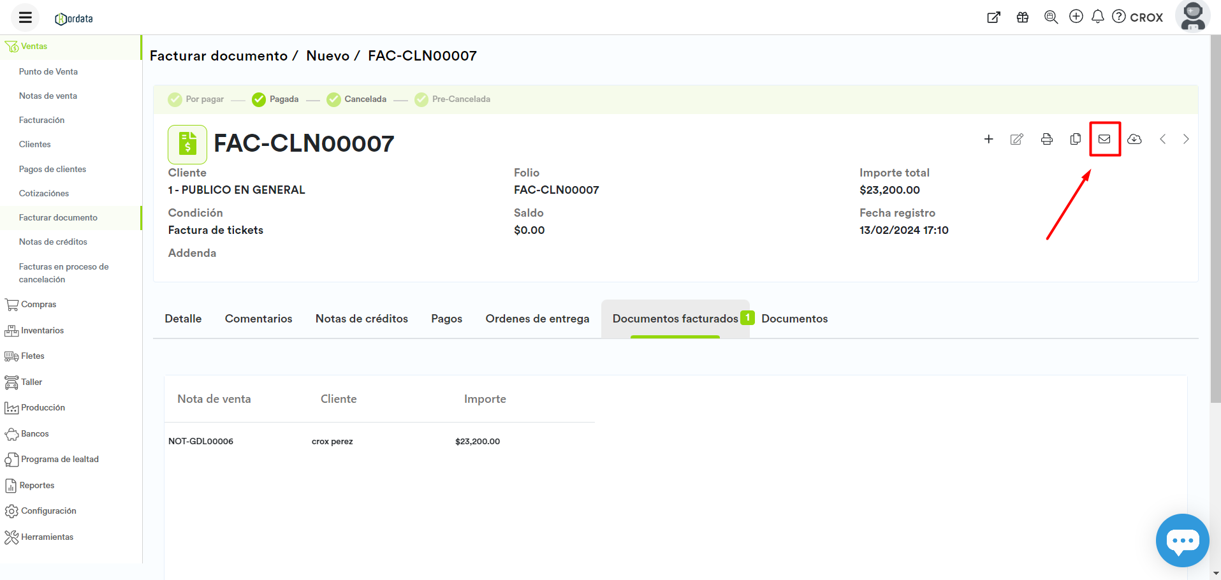The image size is (1221, 580).
Task: Open the live chat bubble
Action: pos(1182,540)
